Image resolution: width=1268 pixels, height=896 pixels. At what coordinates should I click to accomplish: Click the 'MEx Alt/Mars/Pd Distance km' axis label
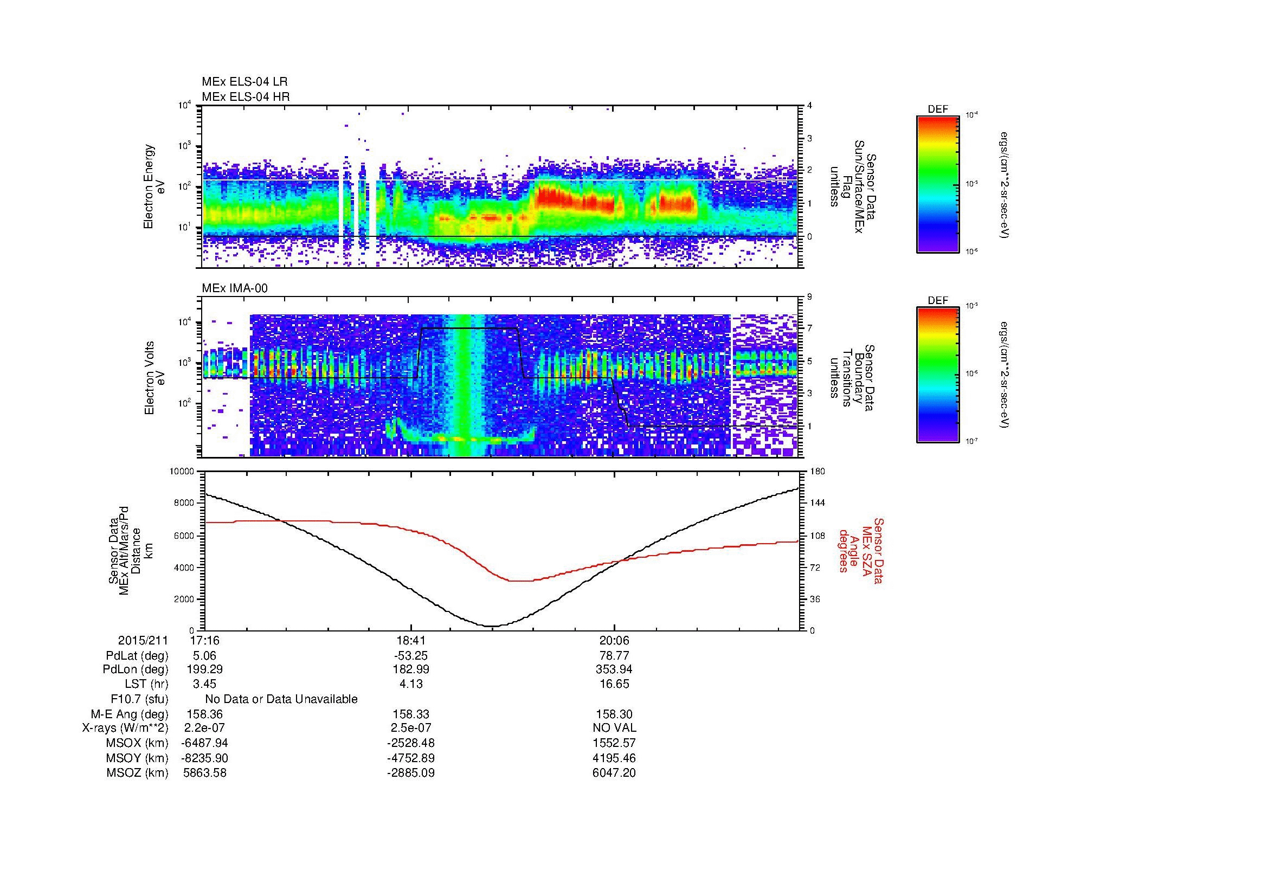pyautogui.click(x=130, y=550)
